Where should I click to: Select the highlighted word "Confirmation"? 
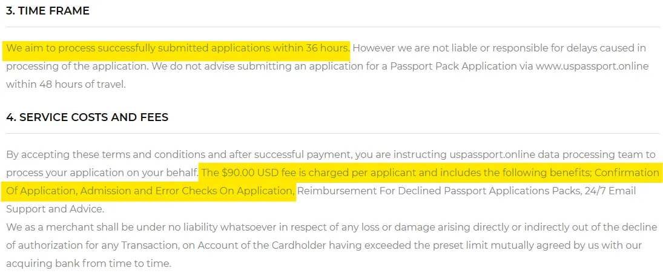tap(626, 172)
